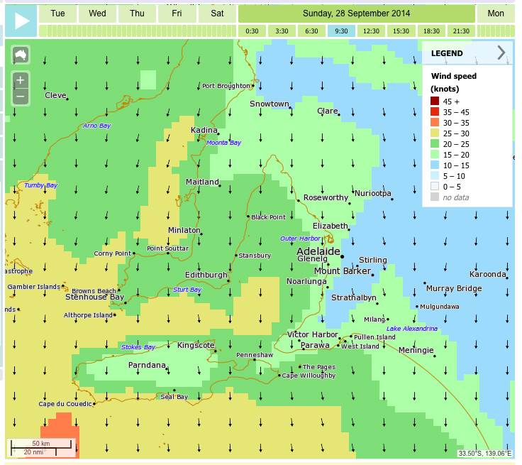
Task: Go to the 21:30 time step
Action: point(460,31)
